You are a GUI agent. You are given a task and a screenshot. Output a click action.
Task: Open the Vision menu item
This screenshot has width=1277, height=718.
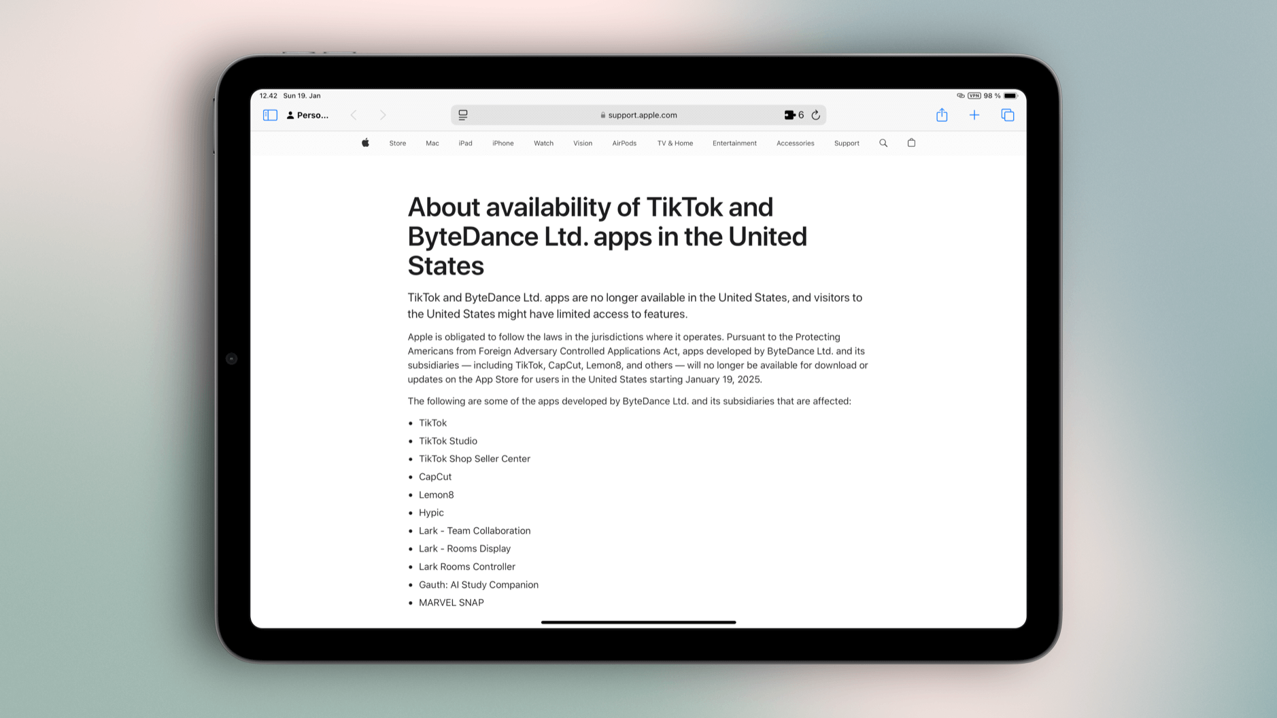pyautogui.click(x=583, y=143)
